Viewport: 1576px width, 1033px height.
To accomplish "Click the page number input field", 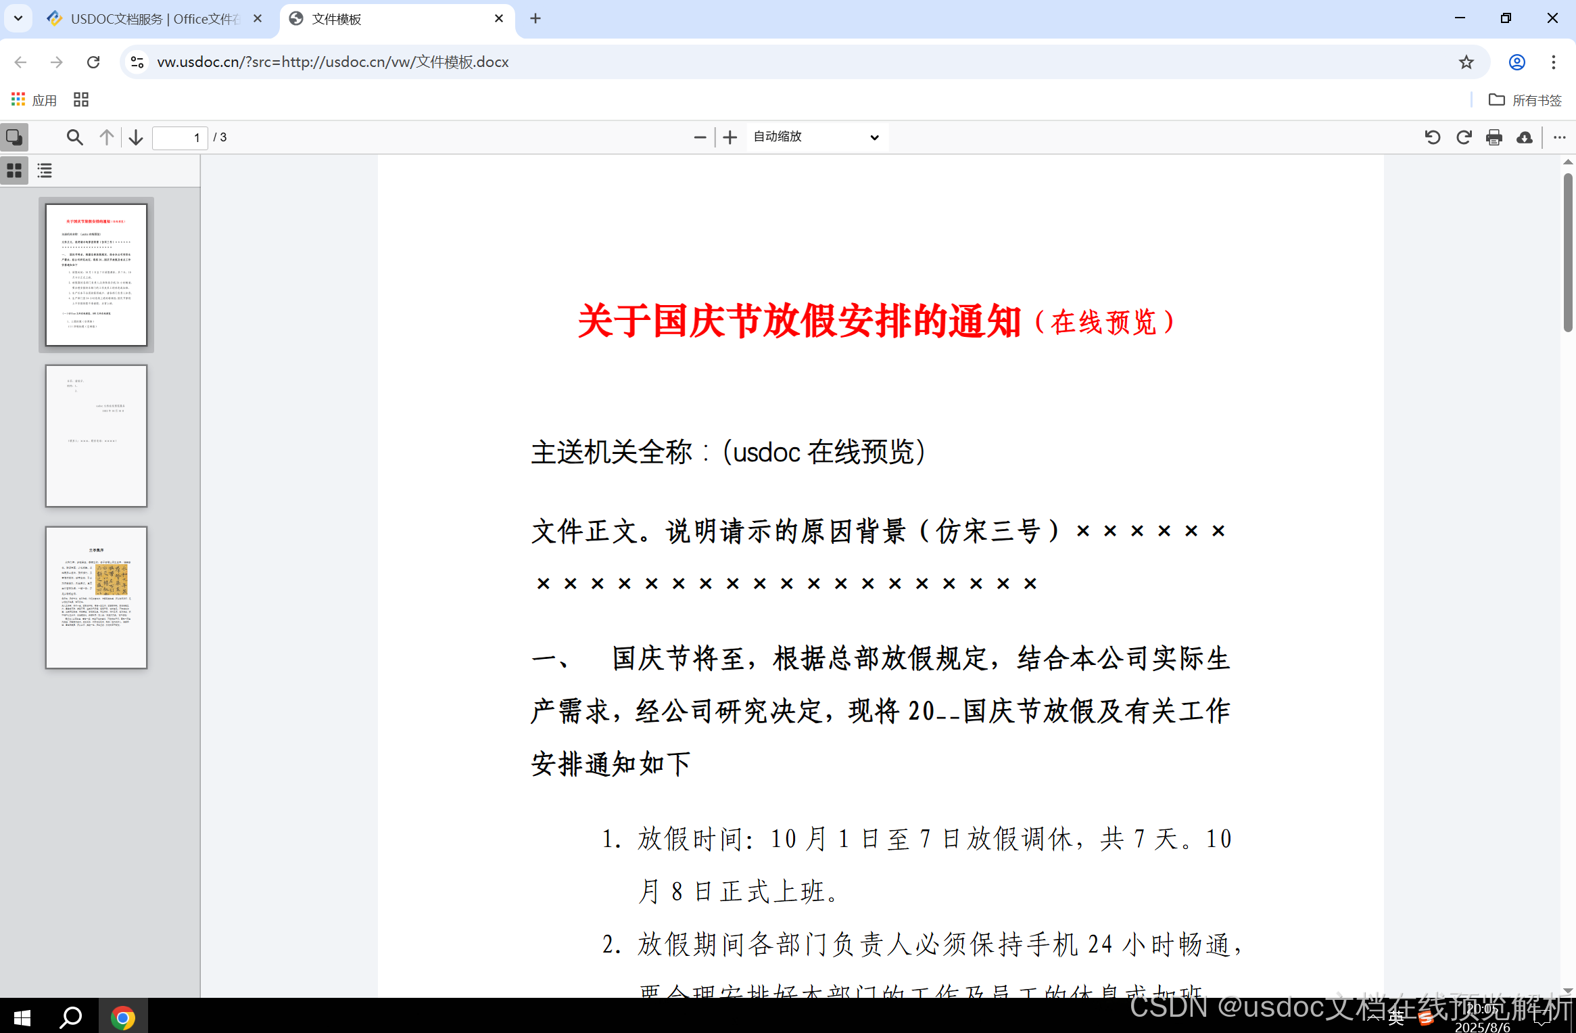I will (179, 137).
